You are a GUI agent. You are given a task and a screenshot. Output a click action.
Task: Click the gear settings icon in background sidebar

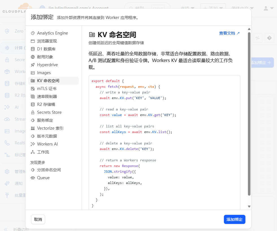7,172
